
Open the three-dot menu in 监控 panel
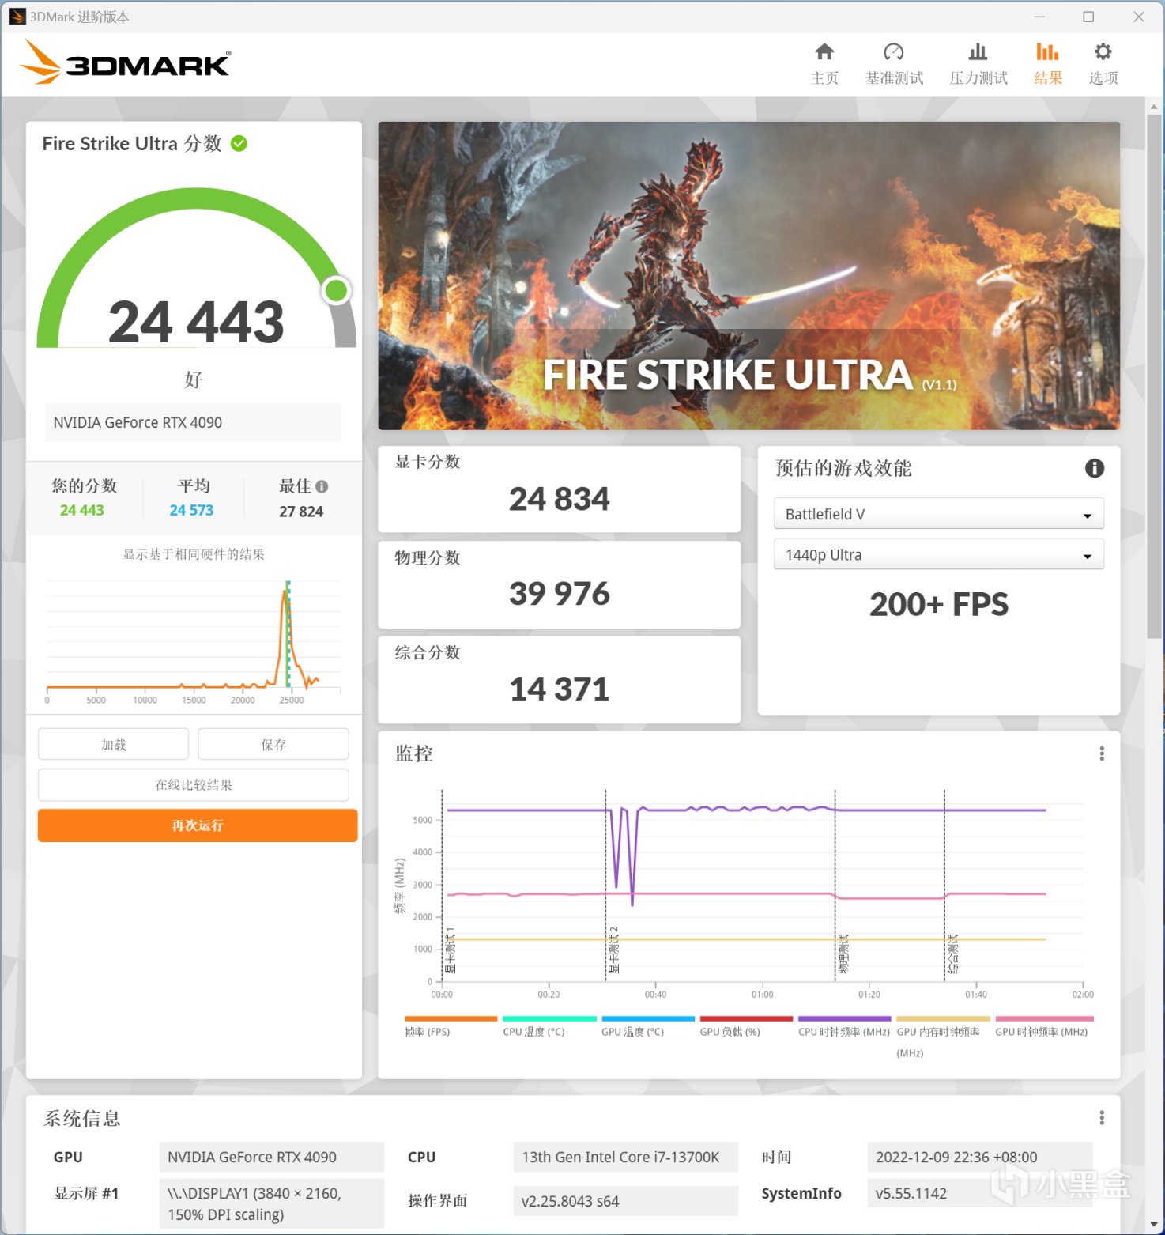pyautogui.click(x=1102, y=753)
